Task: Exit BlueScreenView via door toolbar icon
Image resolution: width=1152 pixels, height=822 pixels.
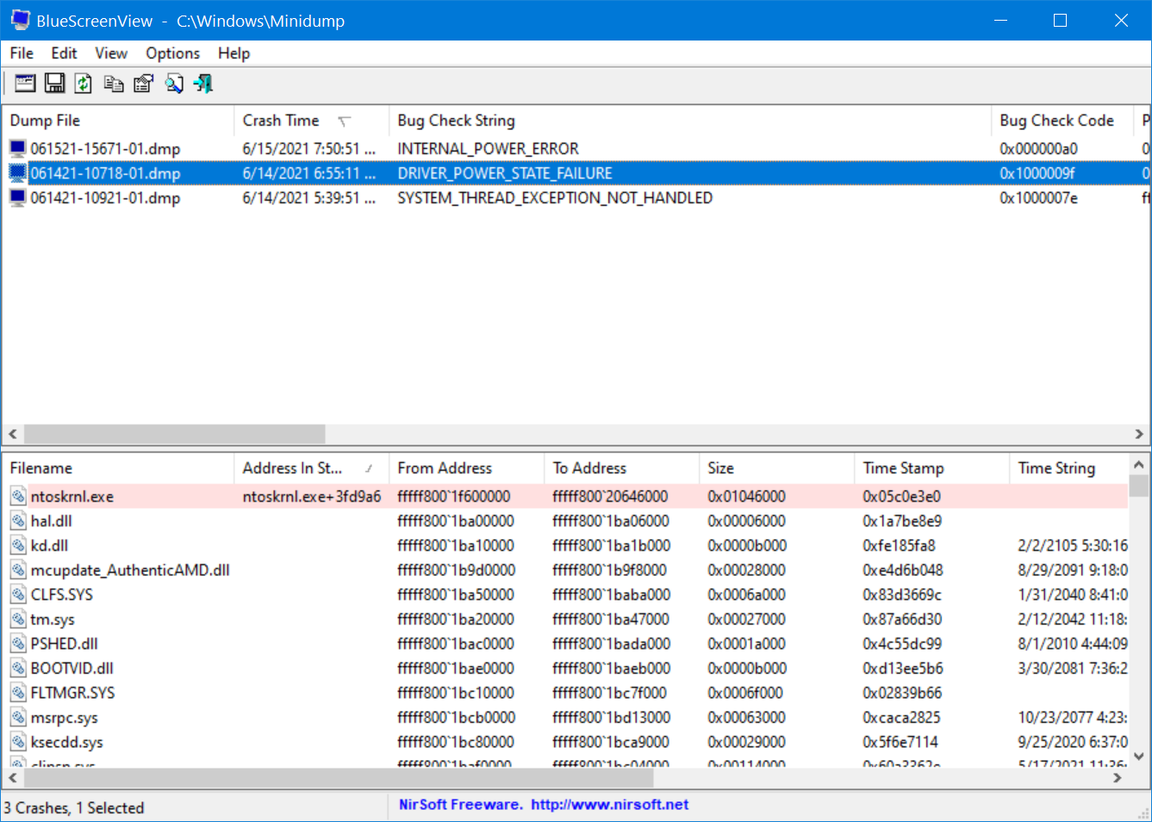Action: click(x=202, y=83)
